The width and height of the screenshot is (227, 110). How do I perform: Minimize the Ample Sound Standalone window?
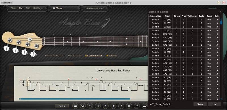[219, 3]
